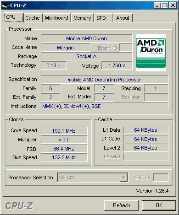Viewport: 179px width, 215px height.
Task: Switch to the Cache tab
Action: tap(33, 18)
